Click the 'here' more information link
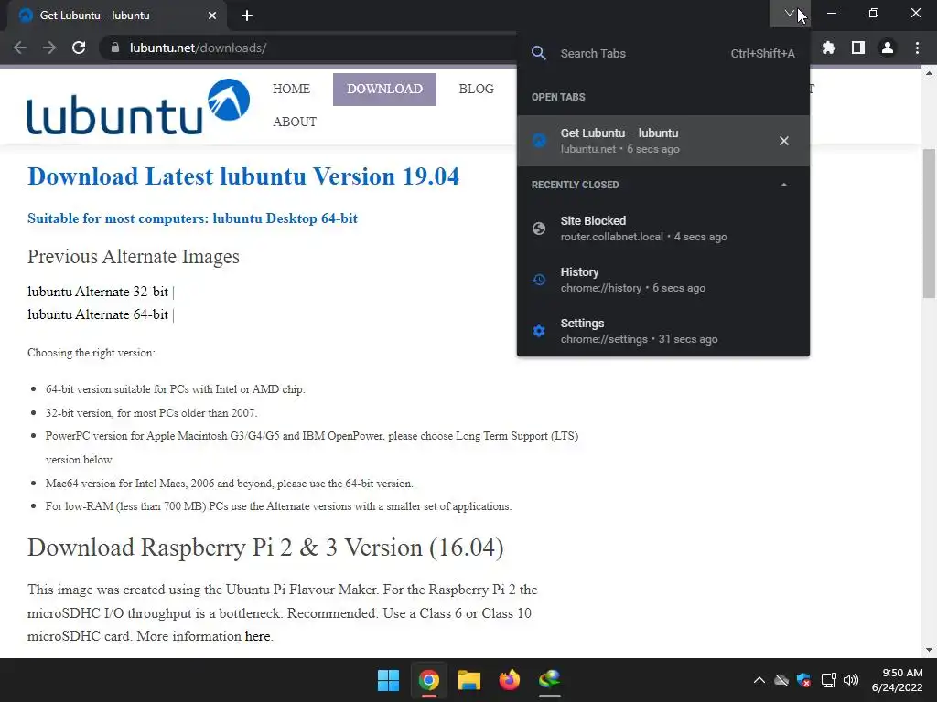 (x=257, y=636)
